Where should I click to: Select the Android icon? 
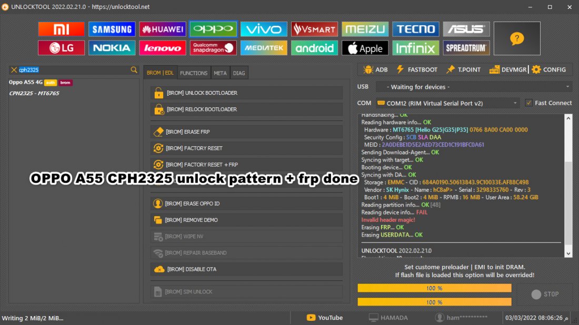coord(314,48)
